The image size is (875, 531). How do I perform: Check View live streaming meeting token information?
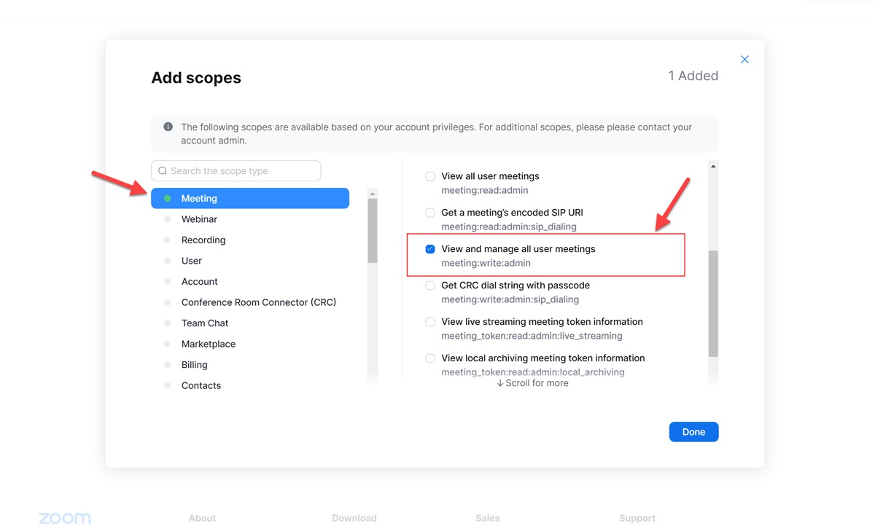tap(430, 322)
